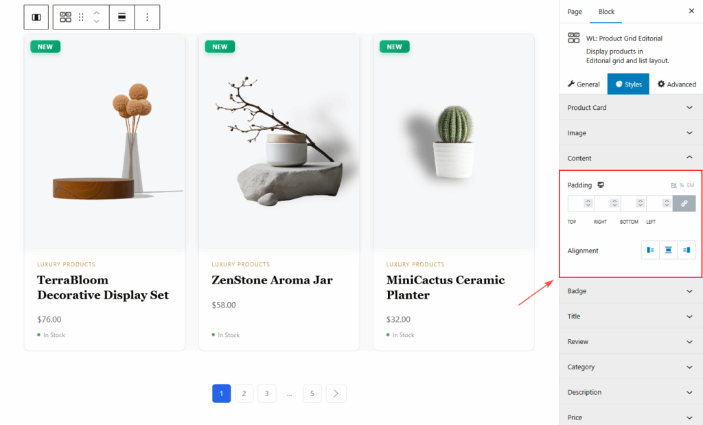The width and height of the screenshot is (703, 425).
Task: Open the block alignment toolbar option
Action: [122, 17]
